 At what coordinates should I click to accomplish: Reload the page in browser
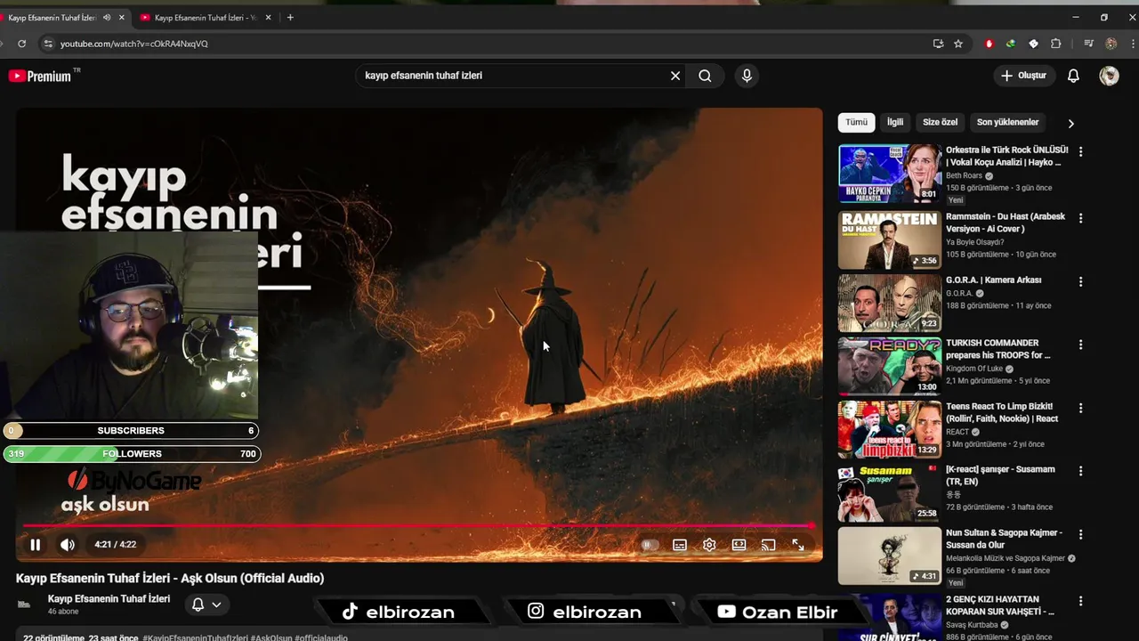pos(21,44)
